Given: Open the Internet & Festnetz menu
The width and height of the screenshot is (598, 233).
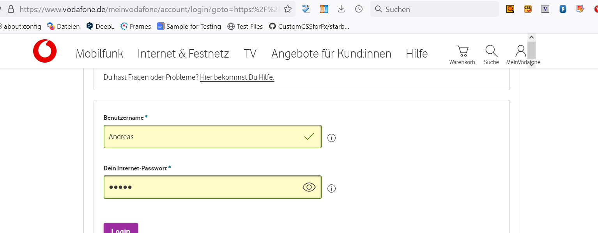Looking at the screenshot, I should point(183,54).
